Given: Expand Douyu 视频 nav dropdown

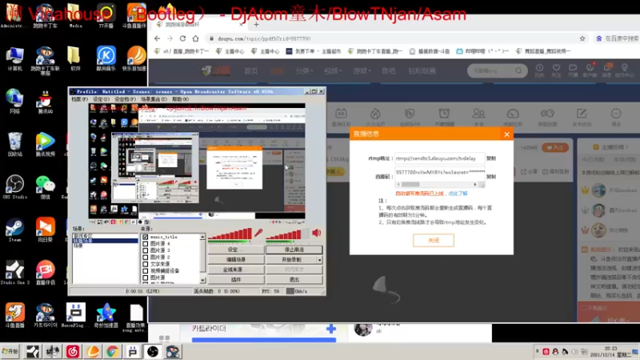Looking at the screenshot, I should pos(333,70).
